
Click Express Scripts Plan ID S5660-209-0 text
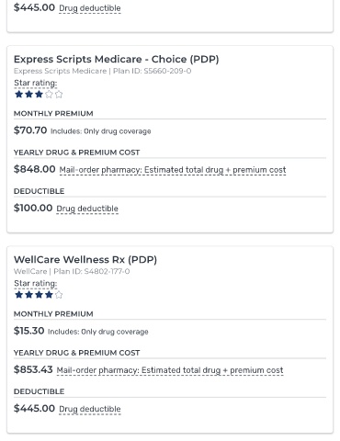point(153,71)
